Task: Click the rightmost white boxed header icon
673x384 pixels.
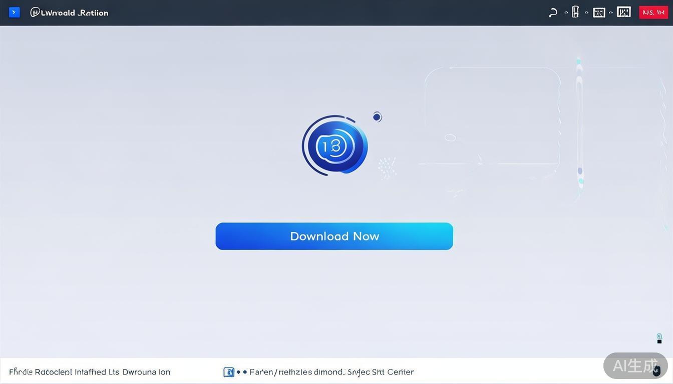Action: coord(623,12)
